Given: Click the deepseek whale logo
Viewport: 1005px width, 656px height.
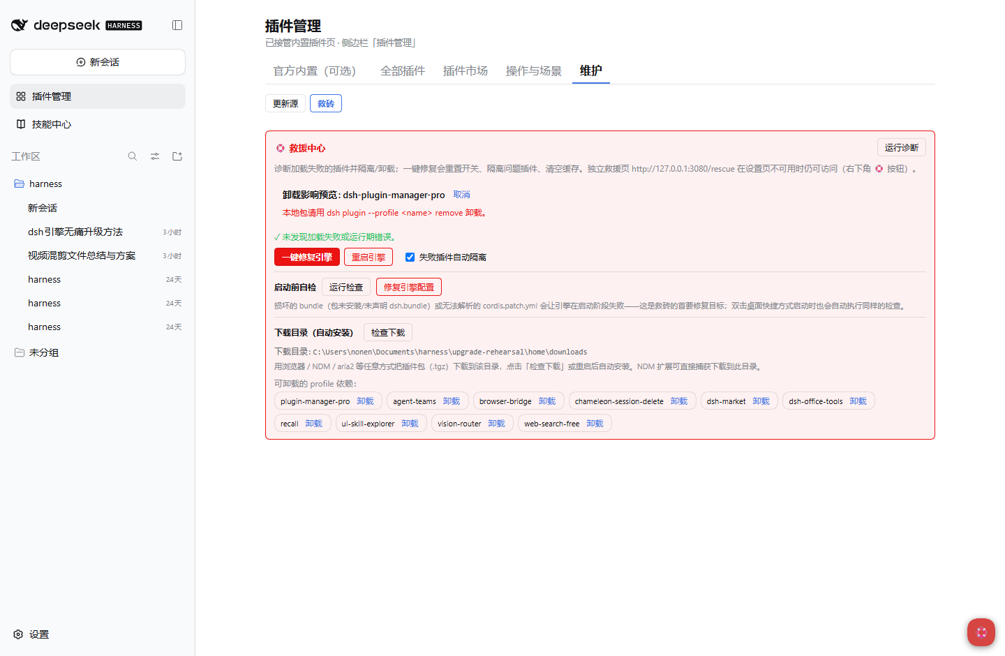Looking at the screenshot, I should coord(20,25).
